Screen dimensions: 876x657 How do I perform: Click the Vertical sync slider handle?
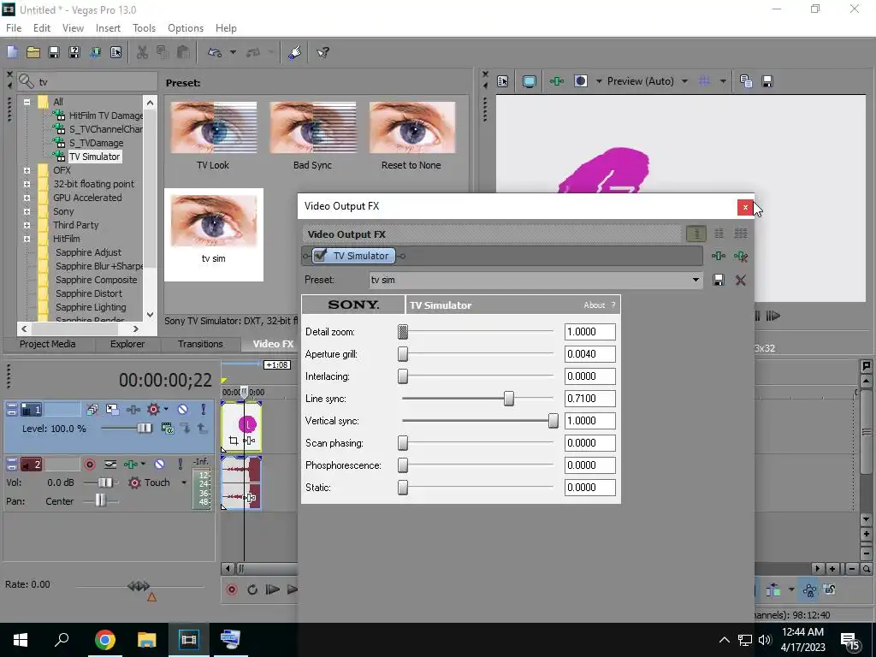click(x=553, y=421)
